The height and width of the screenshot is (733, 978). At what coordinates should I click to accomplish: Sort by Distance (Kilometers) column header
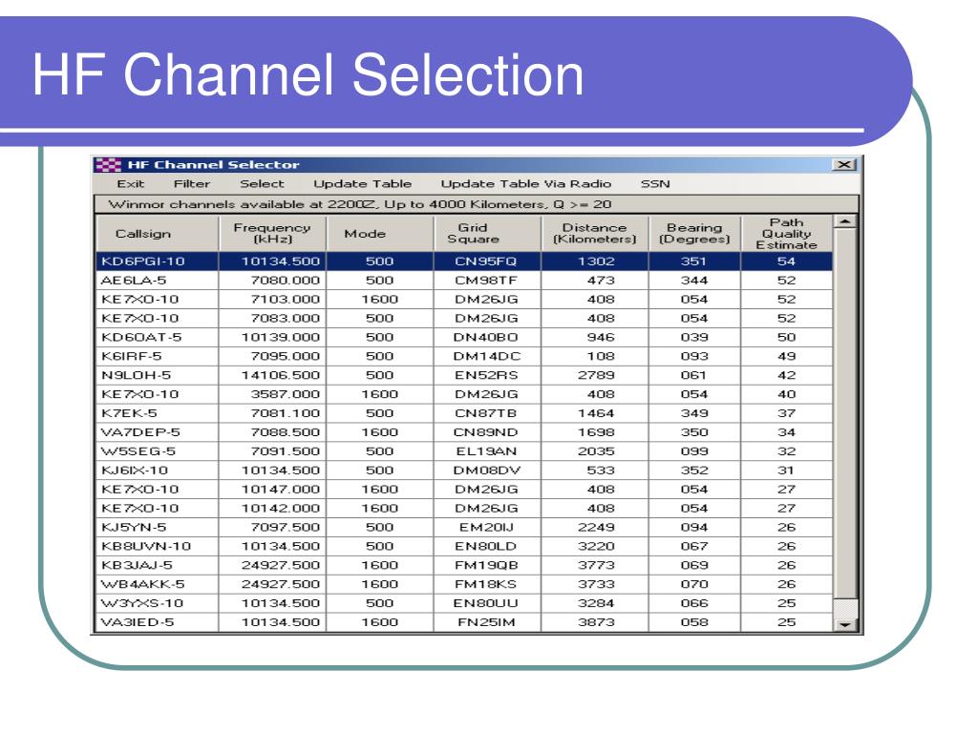595,233
